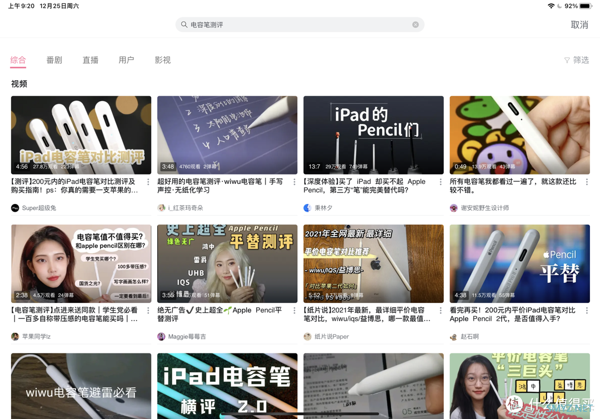Open the 电容笔值不值得买 video thumbnail
Viewport: 600px width, 419px height.
[81, 263]
